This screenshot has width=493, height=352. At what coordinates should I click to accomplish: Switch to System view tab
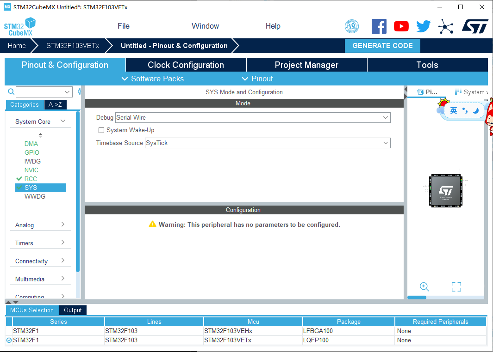tap(471, 92)
